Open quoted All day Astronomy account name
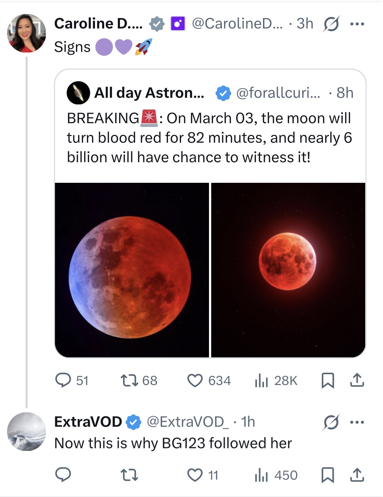 coord(149,93)
